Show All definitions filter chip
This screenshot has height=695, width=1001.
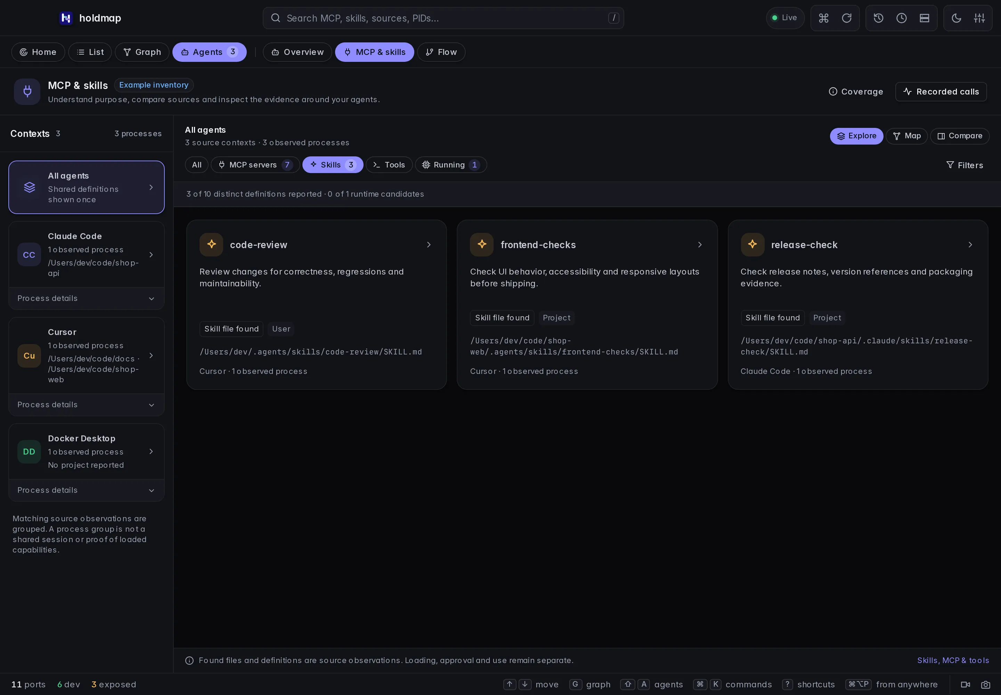(x=196, y=165)
